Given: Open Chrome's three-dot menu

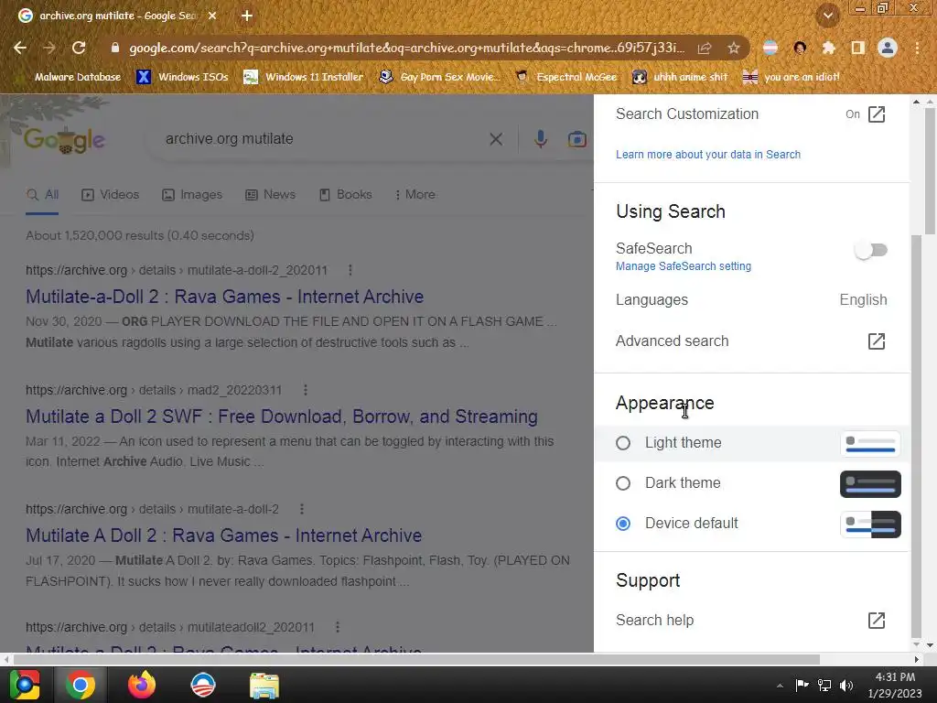Looking at the screenshot, I should point(917,48).
